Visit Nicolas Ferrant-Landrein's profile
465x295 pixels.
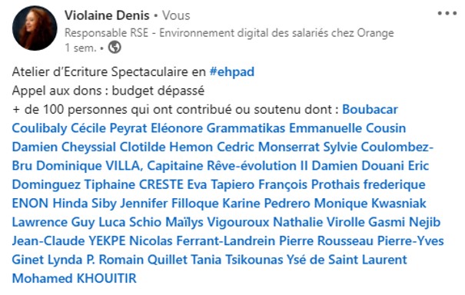(x=202, y=240)
